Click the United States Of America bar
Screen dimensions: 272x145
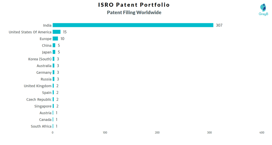click(x=57, y=32)
